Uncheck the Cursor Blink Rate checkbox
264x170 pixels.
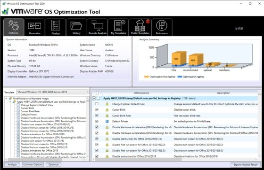coord(97,116)
